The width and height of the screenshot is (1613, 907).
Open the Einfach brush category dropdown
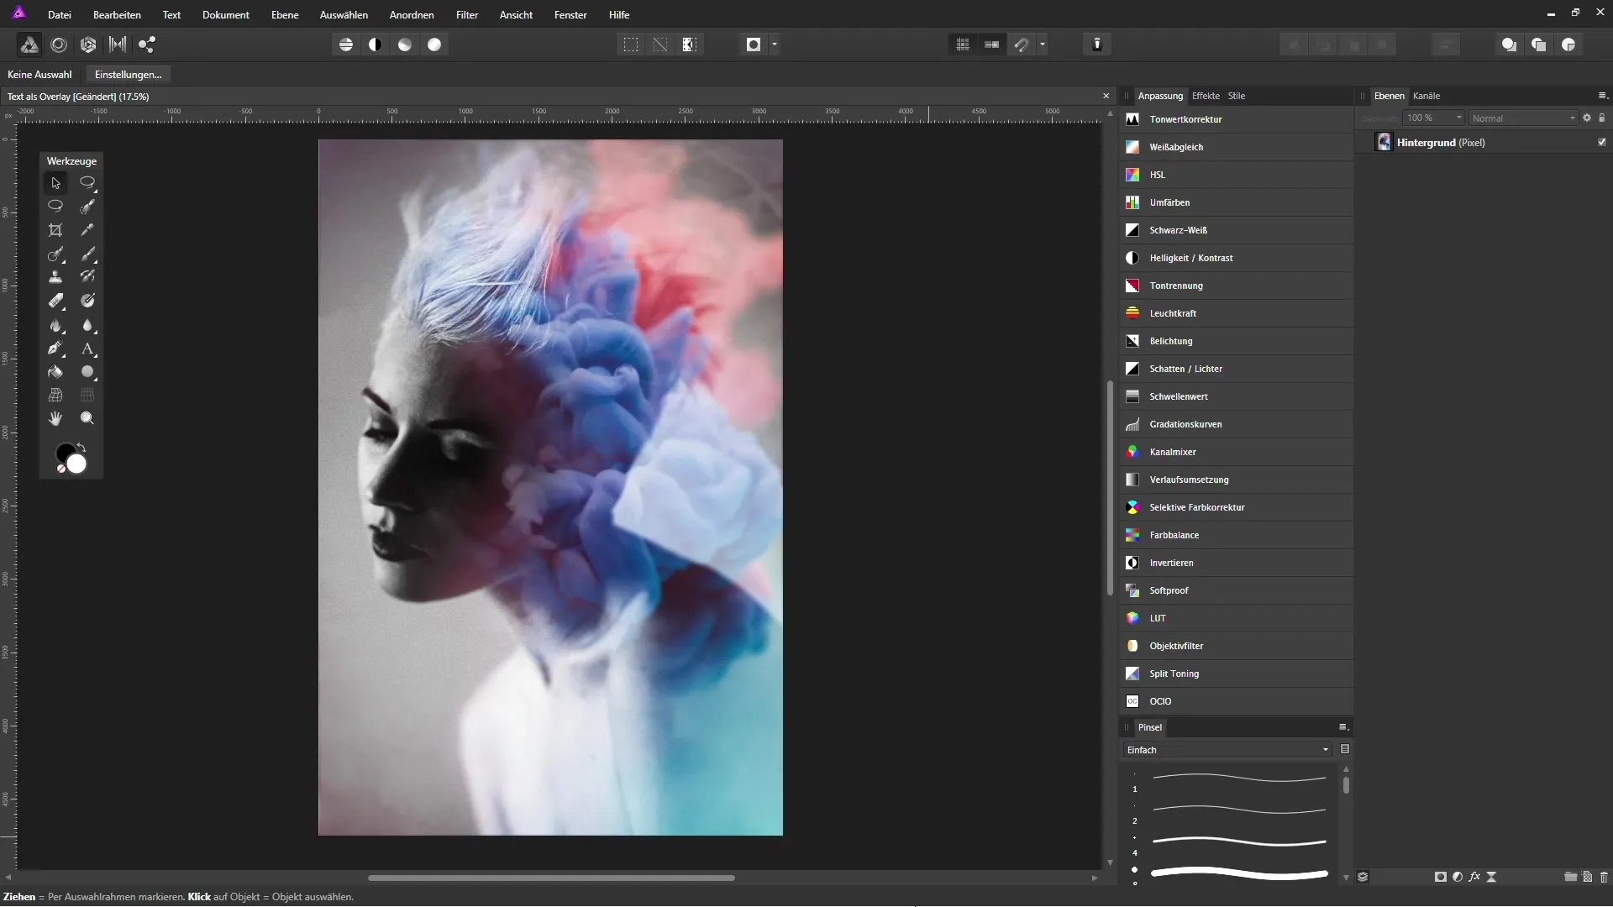(x=1227, y=750)
